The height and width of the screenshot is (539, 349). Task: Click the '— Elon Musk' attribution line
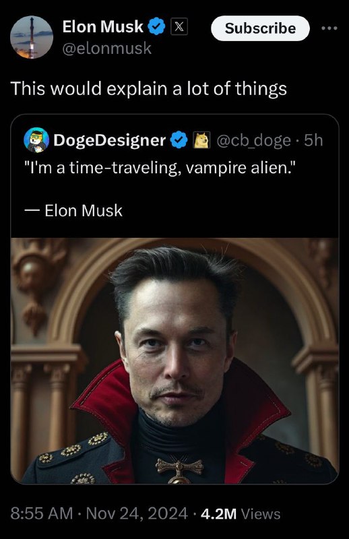pyautogui.click(x=73, y=210)
